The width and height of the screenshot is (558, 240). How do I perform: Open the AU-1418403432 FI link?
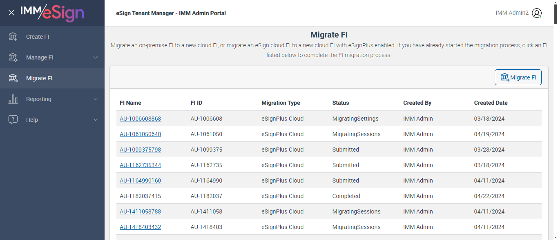tap(140, 227)
